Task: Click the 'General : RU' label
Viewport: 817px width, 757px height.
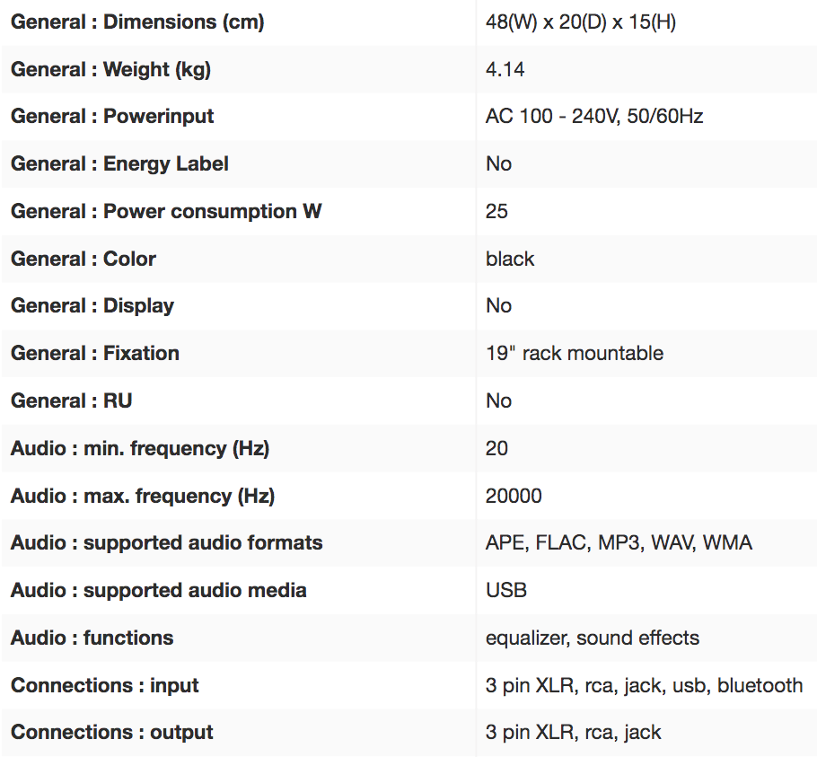Action: (72, 401)
